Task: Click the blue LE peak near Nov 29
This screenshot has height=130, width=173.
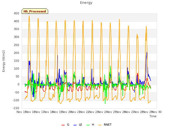Action: click(x=147, y=52)
